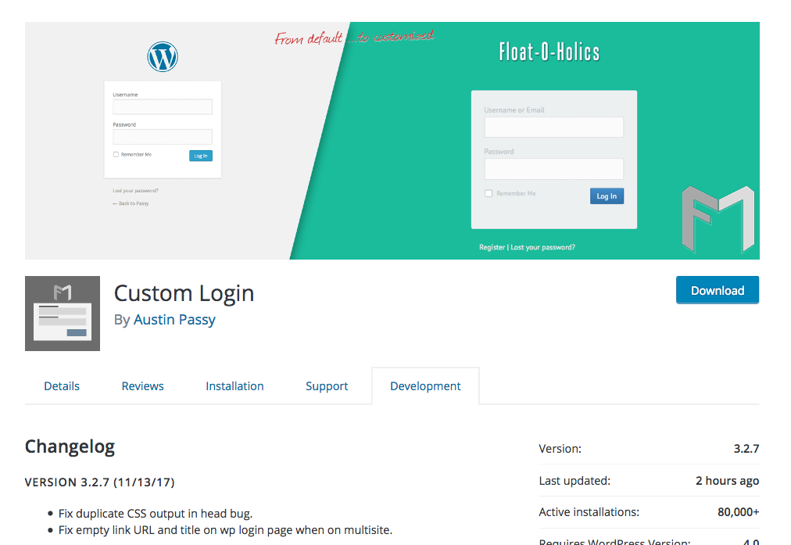Click the gray M logo in banner
791x545 pixels.
point(718,219)
